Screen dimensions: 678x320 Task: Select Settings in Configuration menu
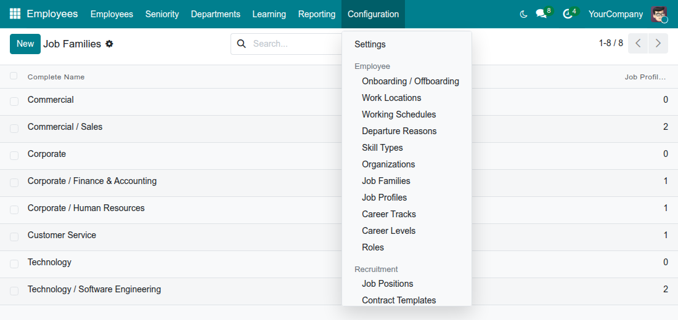pyautogui.click(x=370, y=44)
